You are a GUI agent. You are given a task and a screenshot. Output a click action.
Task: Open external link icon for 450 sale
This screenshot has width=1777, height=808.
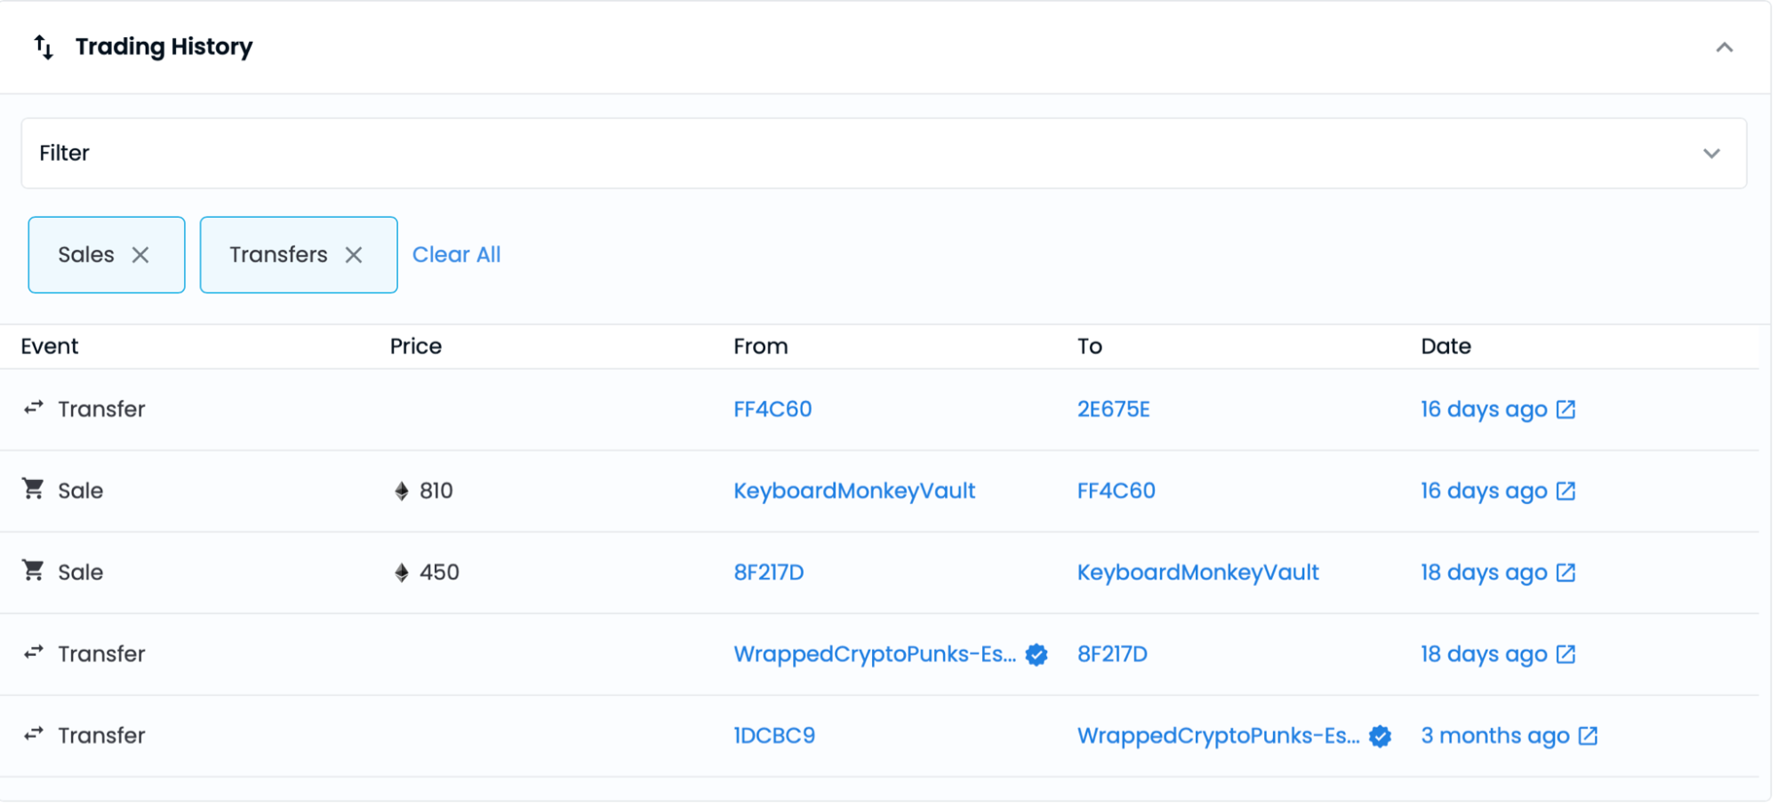[1565, 572]
